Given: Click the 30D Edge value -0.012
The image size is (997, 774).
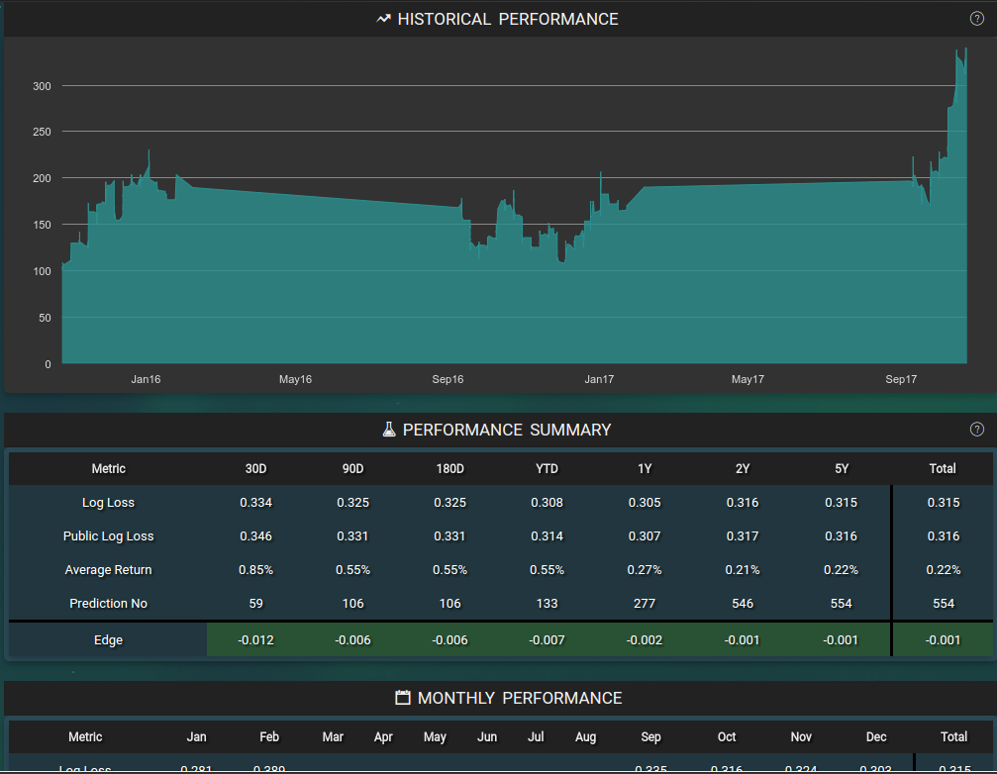Looking at the screenshot, I should 255,639.
